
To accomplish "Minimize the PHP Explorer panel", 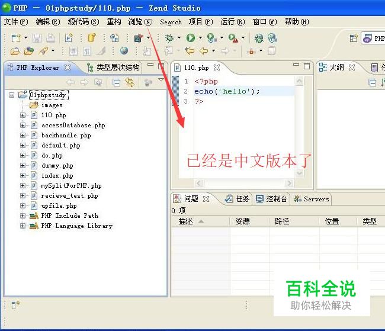I will [x=150, y=65].
